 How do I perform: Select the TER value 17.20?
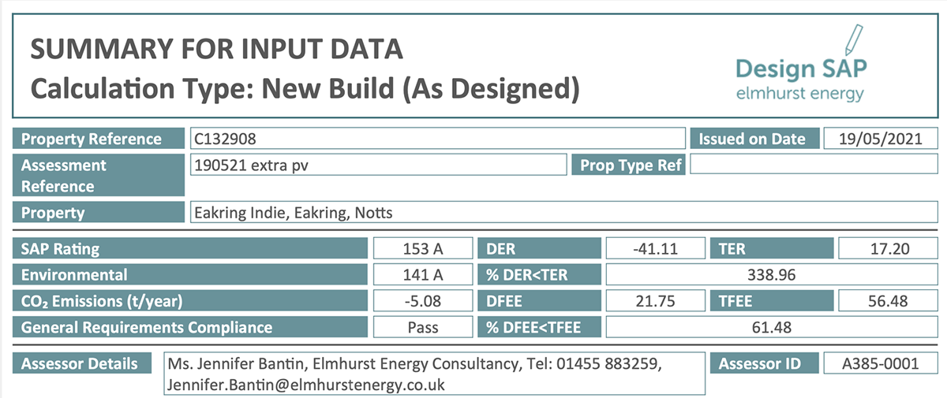[888, 249]
